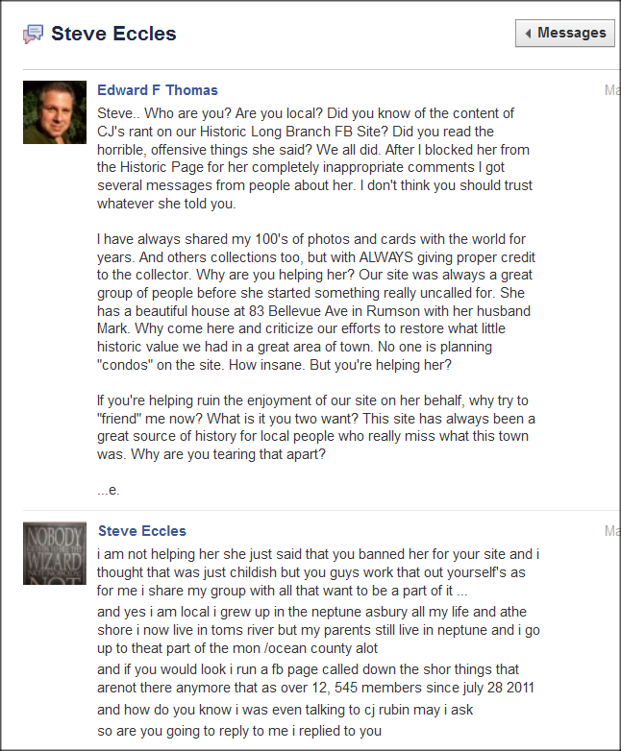Click the "...e." signature line
This screenshot has height=751, width=621.
(x=108, y=490)
